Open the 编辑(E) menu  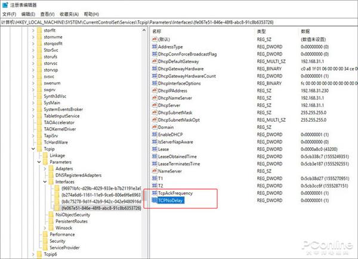28,14
